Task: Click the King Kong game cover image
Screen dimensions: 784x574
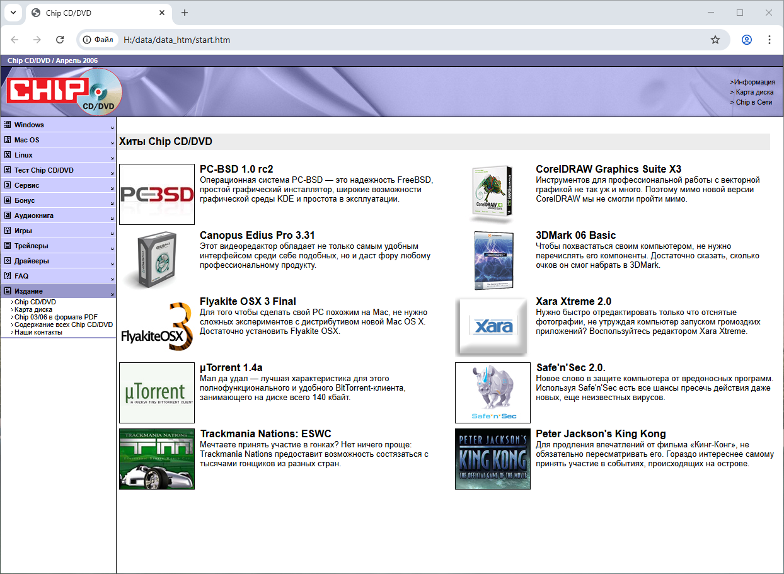Action: (x=493, y=459)
